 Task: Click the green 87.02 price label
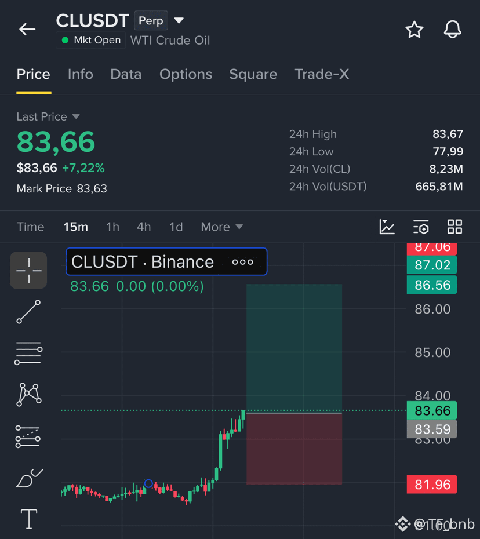(x=432, y=265)
